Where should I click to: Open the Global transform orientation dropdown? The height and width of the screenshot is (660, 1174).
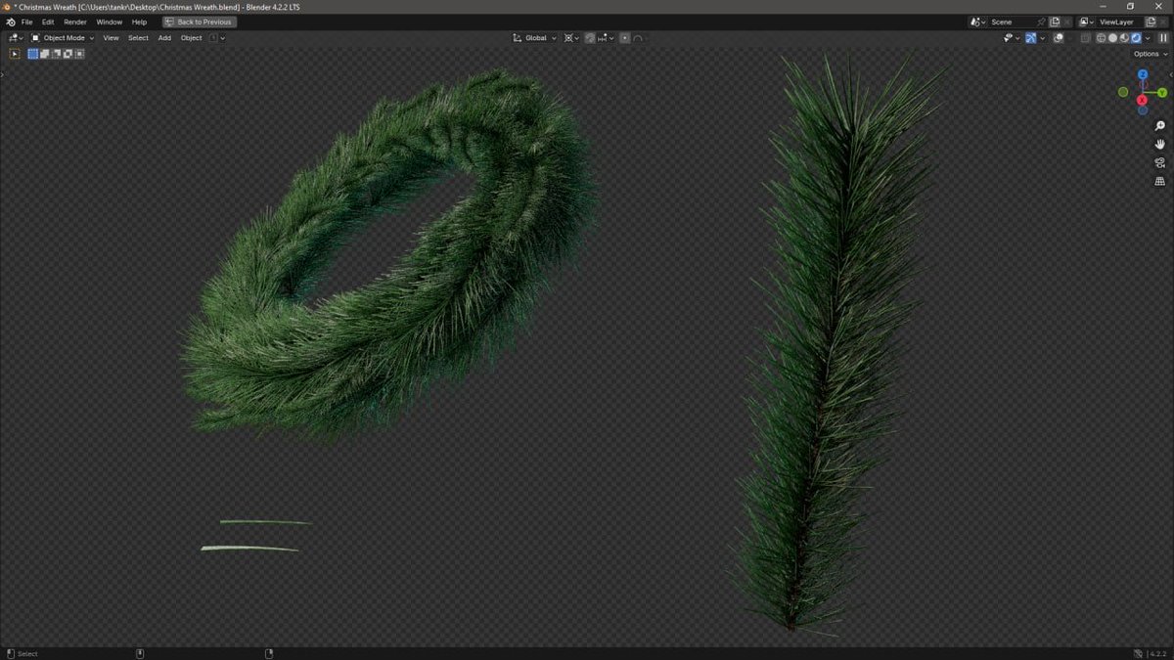coord(535,37)
